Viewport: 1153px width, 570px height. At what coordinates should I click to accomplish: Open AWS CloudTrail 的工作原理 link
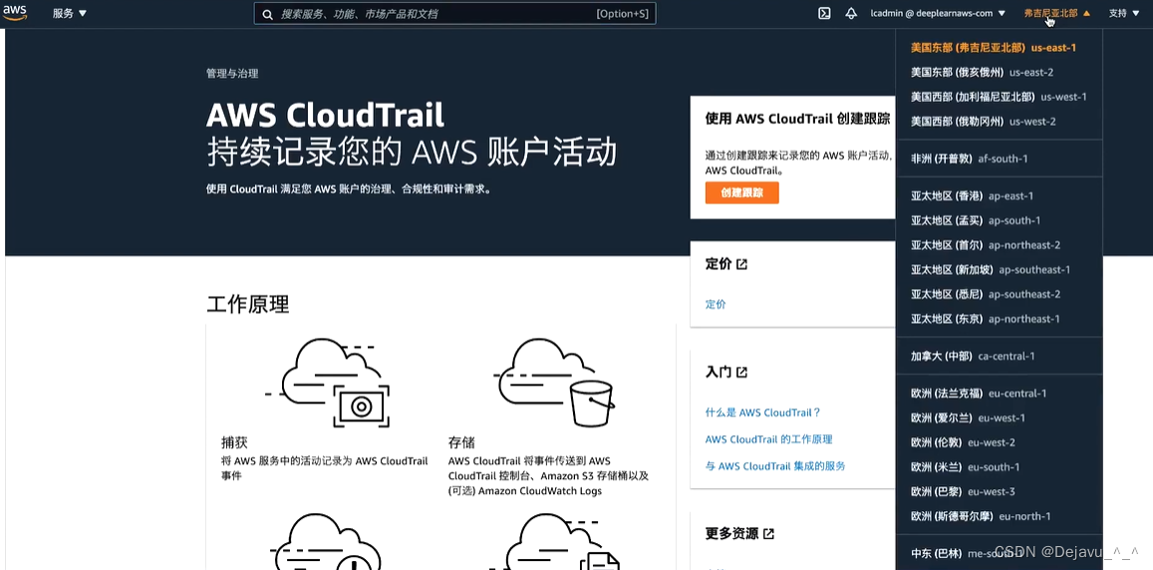tap(768, 439)
